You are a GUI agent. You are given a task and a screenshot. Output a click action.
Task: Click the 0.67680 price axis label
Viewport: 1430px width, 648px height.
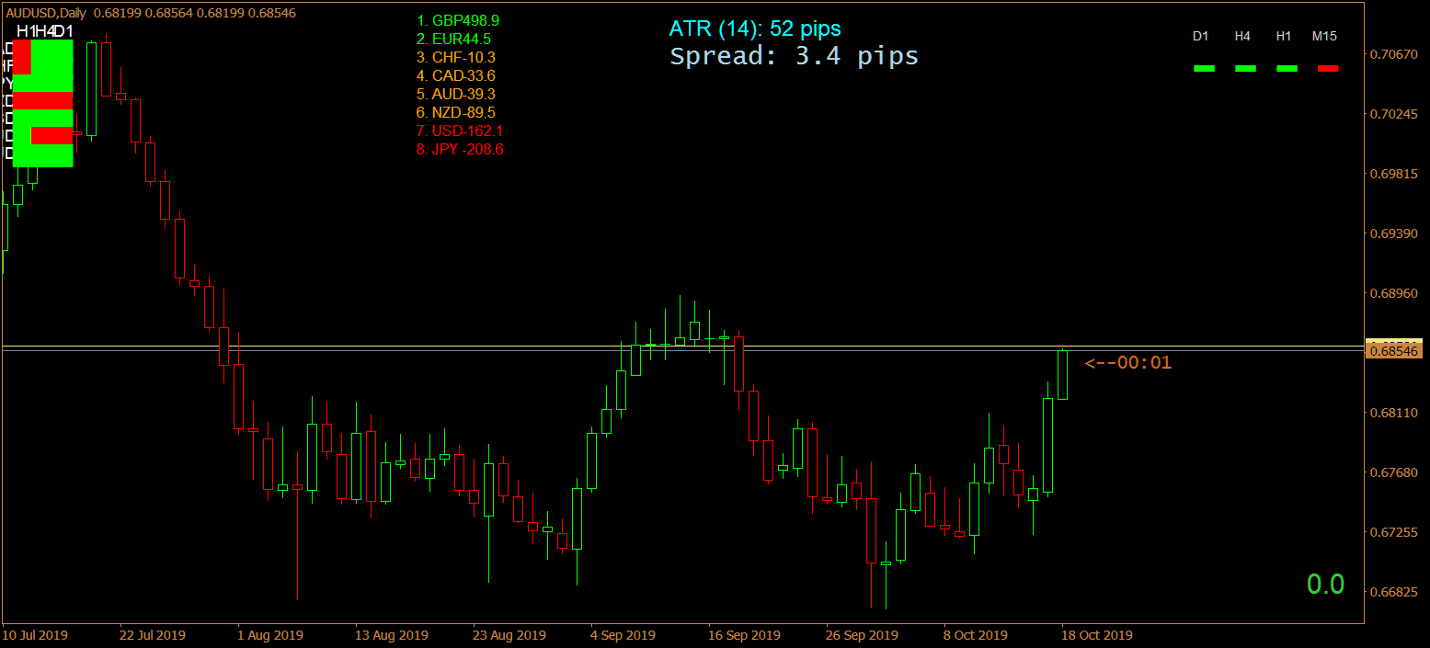coord(1394,473)
